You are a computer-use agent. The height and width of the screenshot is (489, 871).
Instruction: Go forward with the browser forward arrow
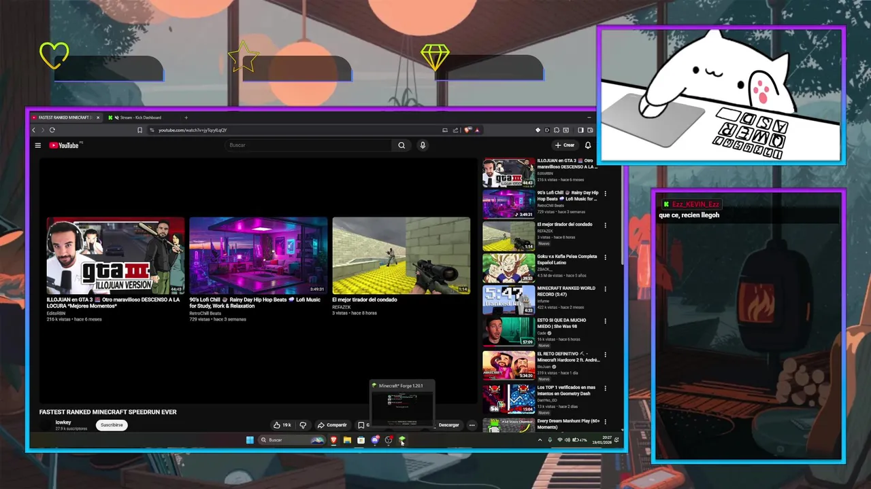42,130
